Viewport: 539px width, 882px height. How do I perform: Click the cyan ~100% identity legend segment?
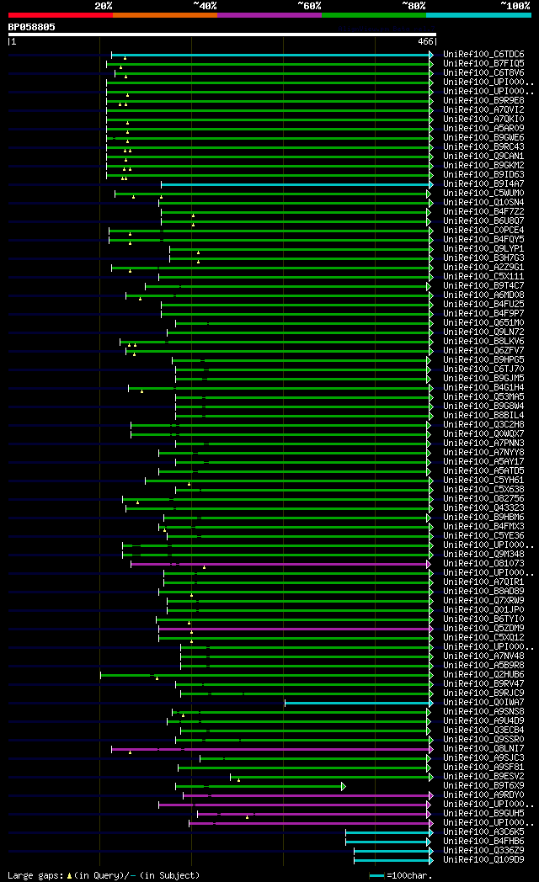(478, 15)
